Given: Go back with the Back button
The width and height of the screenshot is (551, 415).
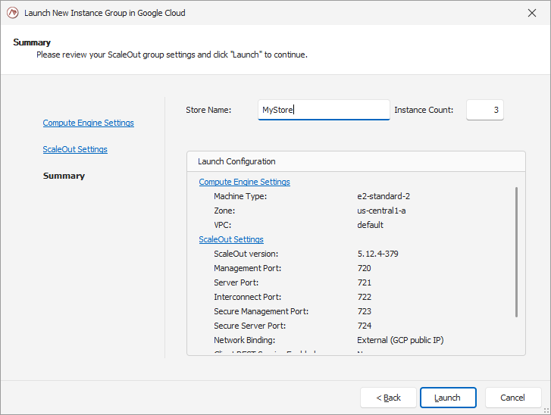Looking at the screenshot, I should [388, 398].
